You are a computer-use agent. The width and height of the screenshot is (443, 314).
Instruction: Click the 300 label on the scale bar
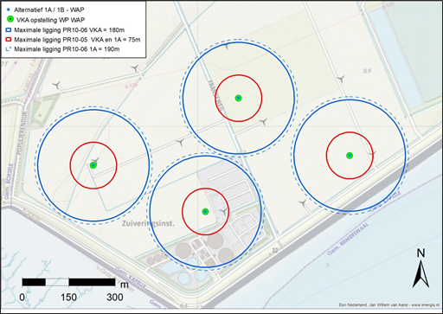click(x=115, y=298)
